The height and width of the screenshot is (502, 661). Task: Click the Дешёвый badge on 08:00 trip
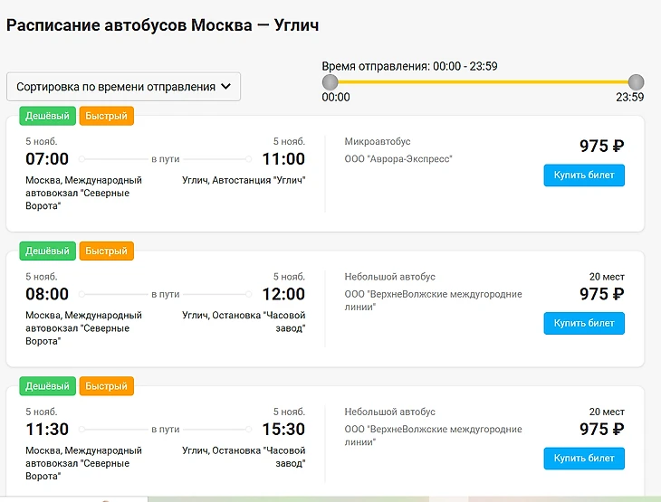click(x=48, y=251)
